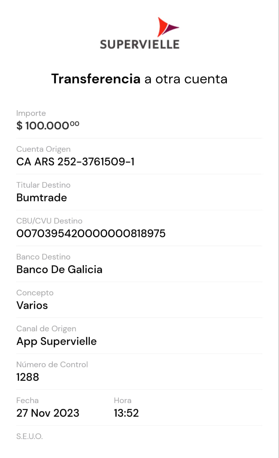This screenshot has width=279, height=458.
Task: Click the App Supervielle channel value
Action: coord(56,341)
